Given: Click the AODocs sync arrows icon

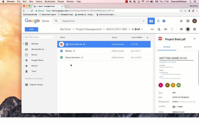Looking at the screenshot, I should (x=158, y=21).
